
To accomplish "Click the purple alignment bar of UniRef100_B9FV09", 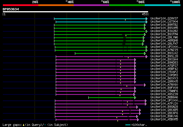I will click(95, 88).
